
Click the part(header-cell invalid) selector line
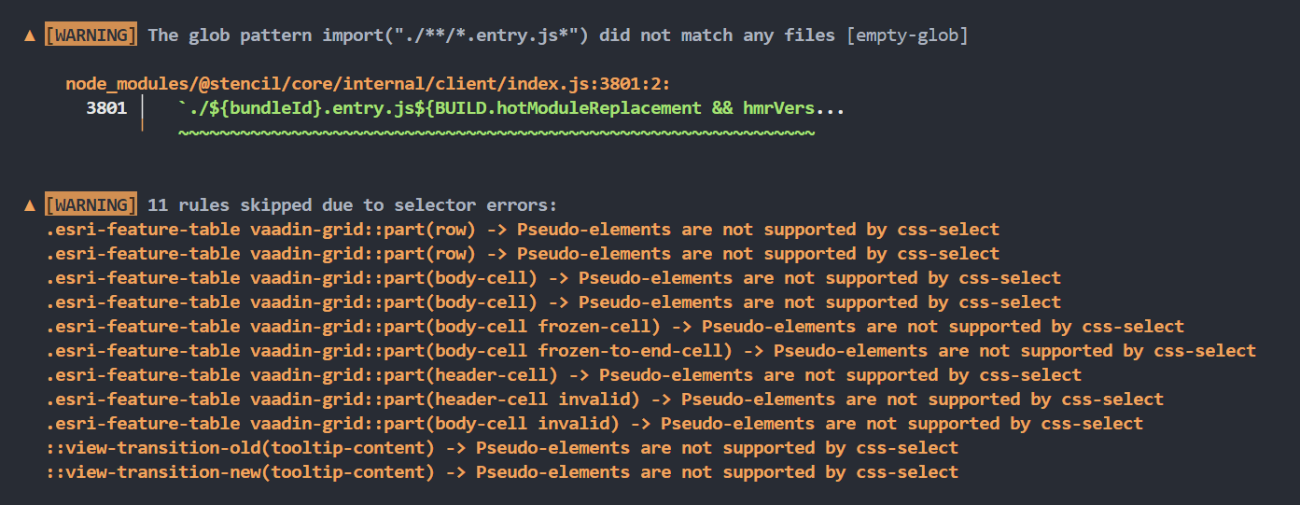coord(605,400)
